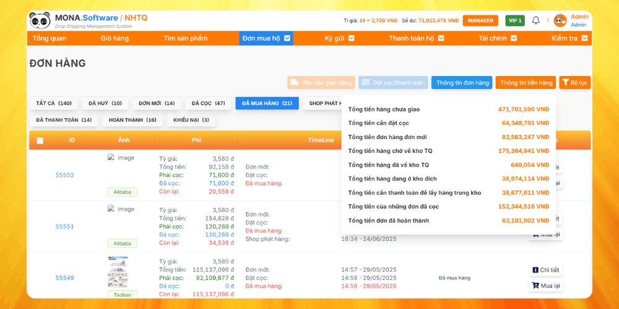Screen dimensions: 619x309
Task: Click the Mua lại cart icon for order 55549
Action: click(535, 286)
